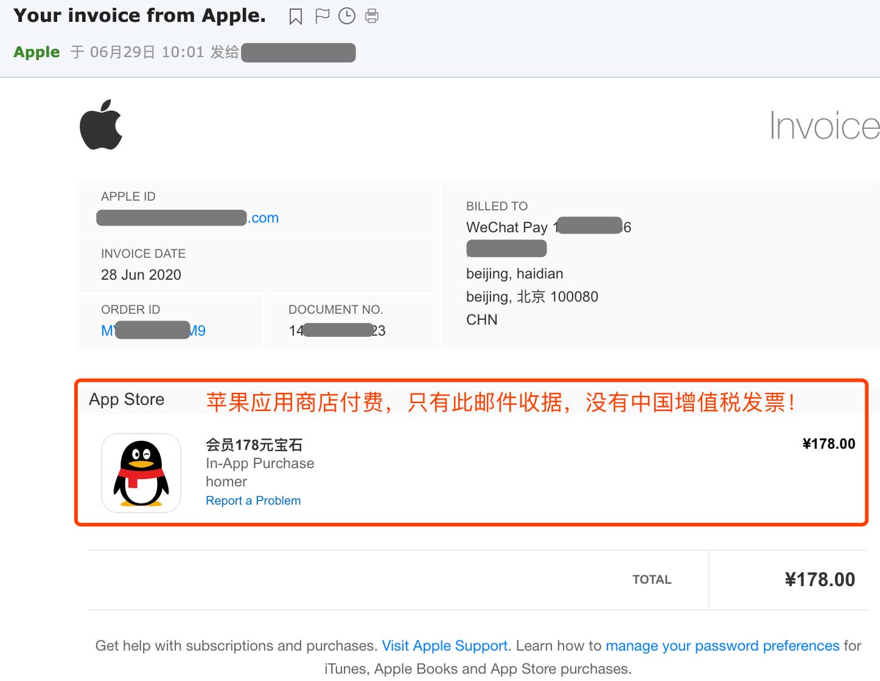Open the Order ID link
This screenshot has width=880, height=681.
[x=153, y=331]
